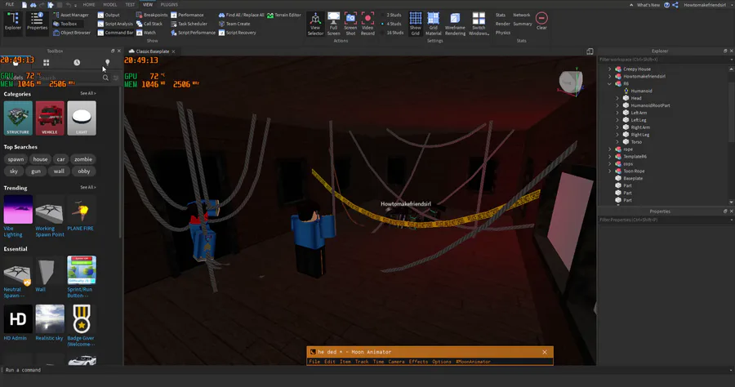Expand the Torso part
735x387 pixels.
click(x=617, y=142)
